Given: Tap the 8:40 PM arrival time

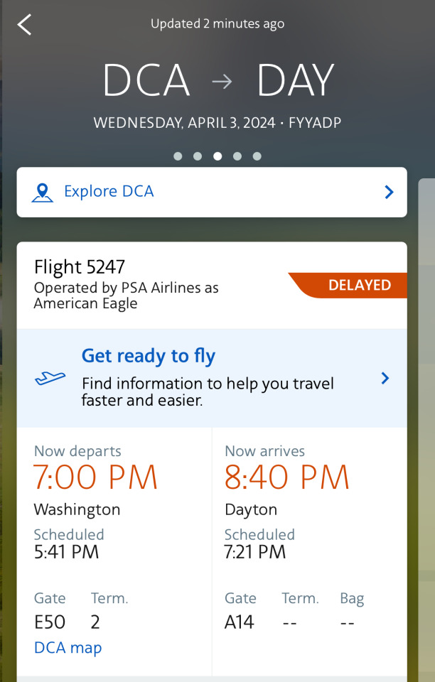Looking at the screenshot, I should pos(286,478).
